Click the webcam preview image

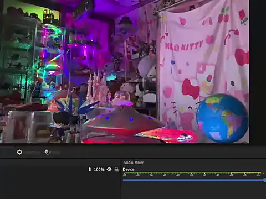point(125,71)
